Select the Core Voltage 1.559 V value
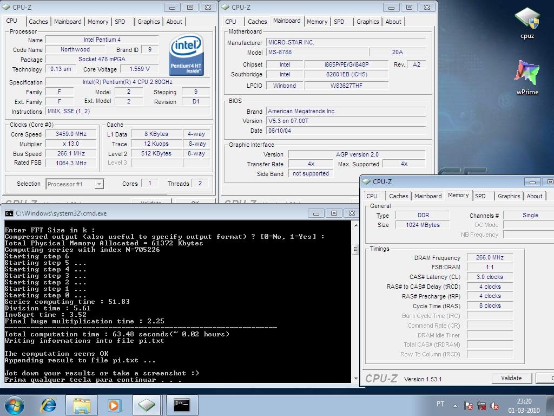 (139, 69)
